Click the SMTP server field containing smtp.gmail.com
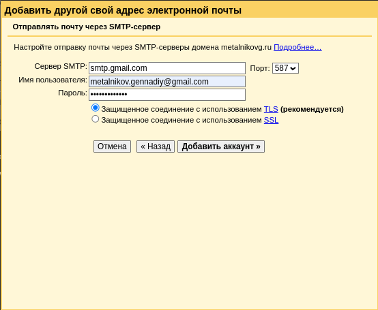 167,68
